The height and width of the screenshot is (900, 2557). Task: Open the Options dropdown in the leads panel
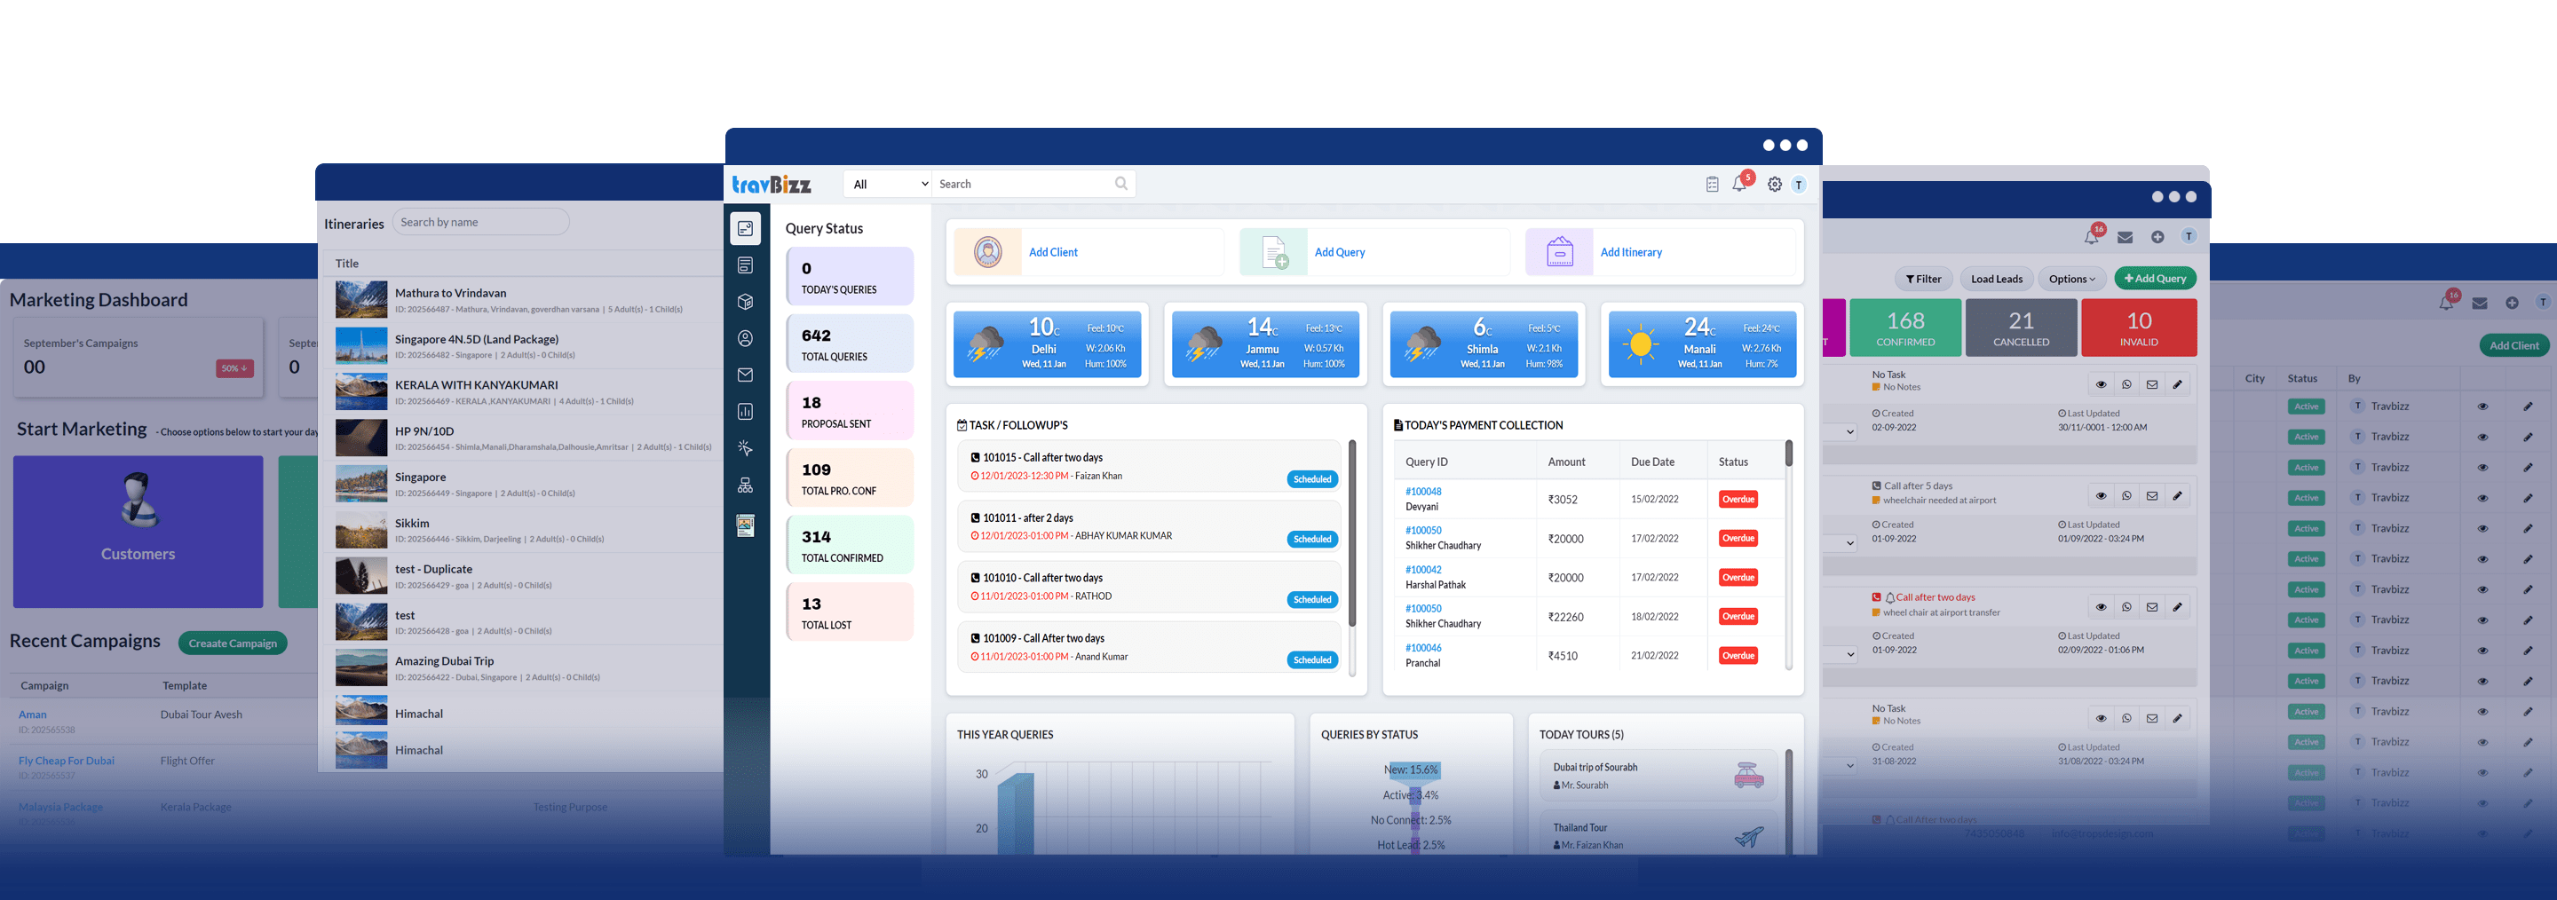pyautogui.click(x=2071, y=279)
